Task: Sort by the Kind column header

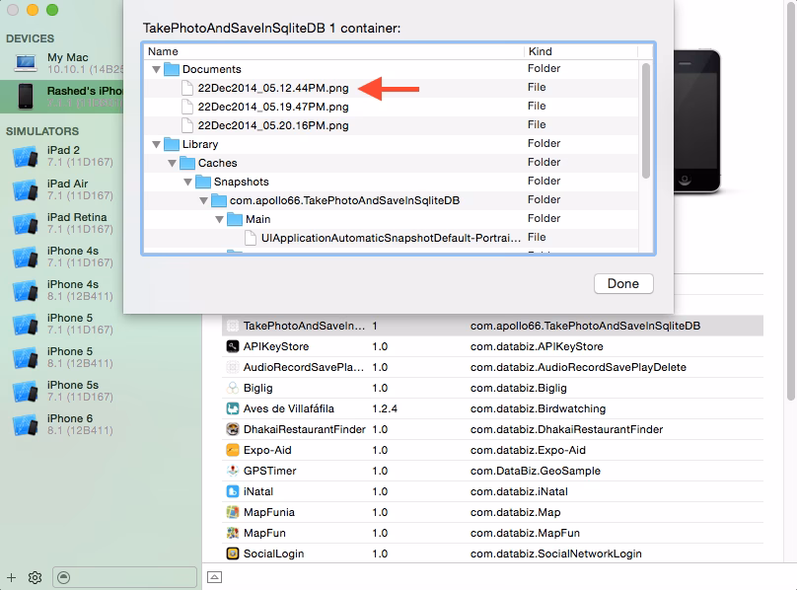Action: point(582,51)
